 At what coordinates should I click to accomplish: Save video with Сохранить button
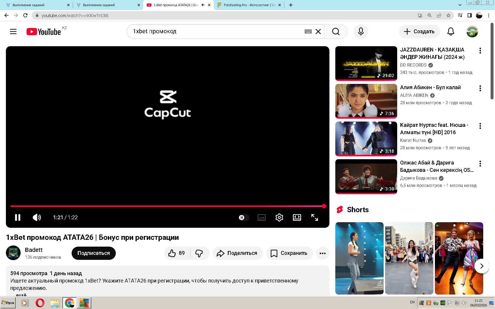[x=289, y=253]
